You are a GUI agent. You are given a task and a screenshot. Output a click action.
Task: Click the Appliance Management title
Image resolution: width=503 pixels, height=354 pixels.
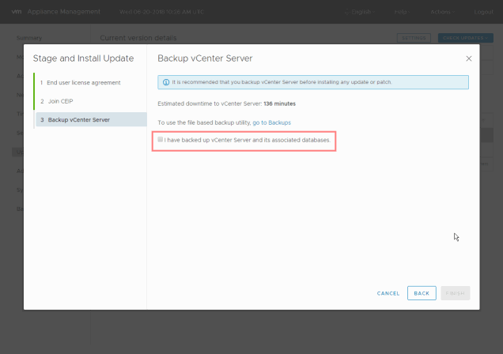tap(64, 12)
